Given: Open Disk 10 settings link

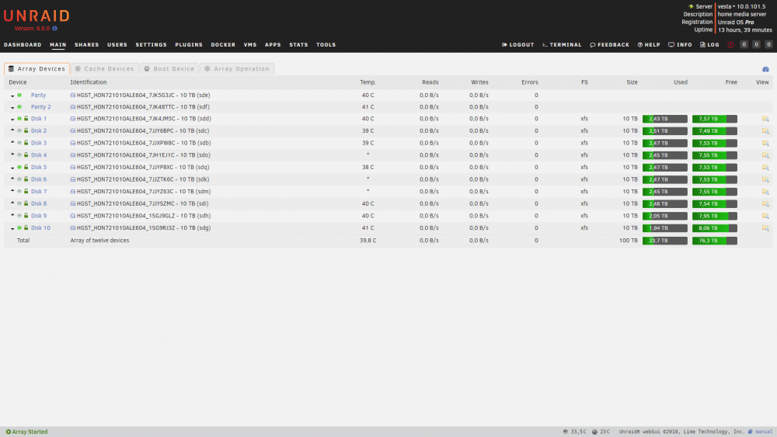Looking at the screenshot, I should pyautogui.click(x=40, y=228).
